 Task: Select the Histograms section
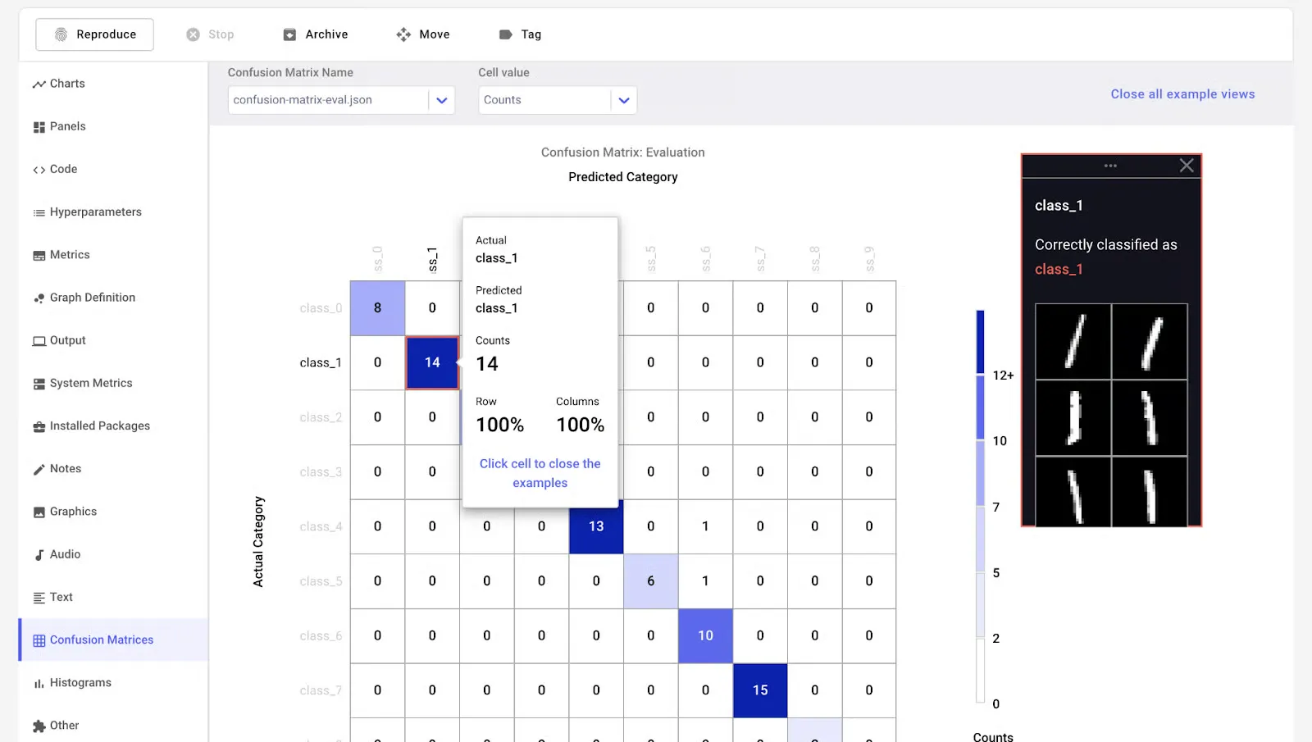coord(80,683)
